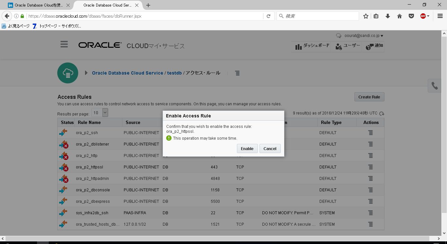Open the よく見るページ bookmark

(x=15, y=26)
